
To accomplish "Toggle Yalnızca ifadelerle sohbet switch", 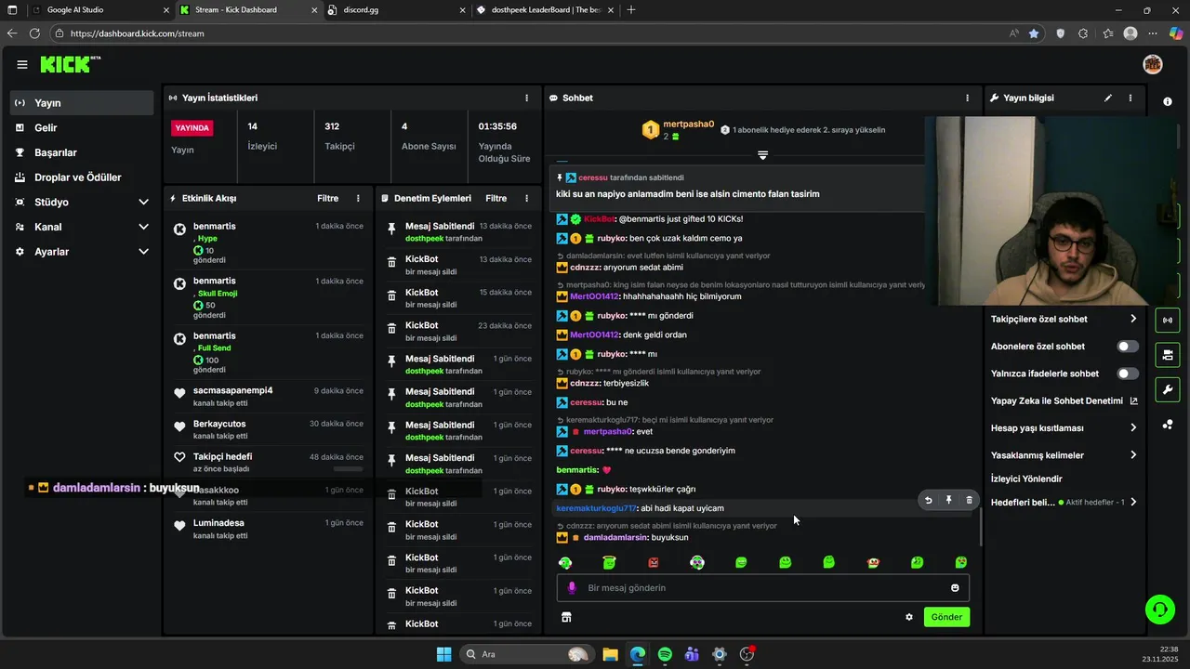I will tap(1128, 374).
